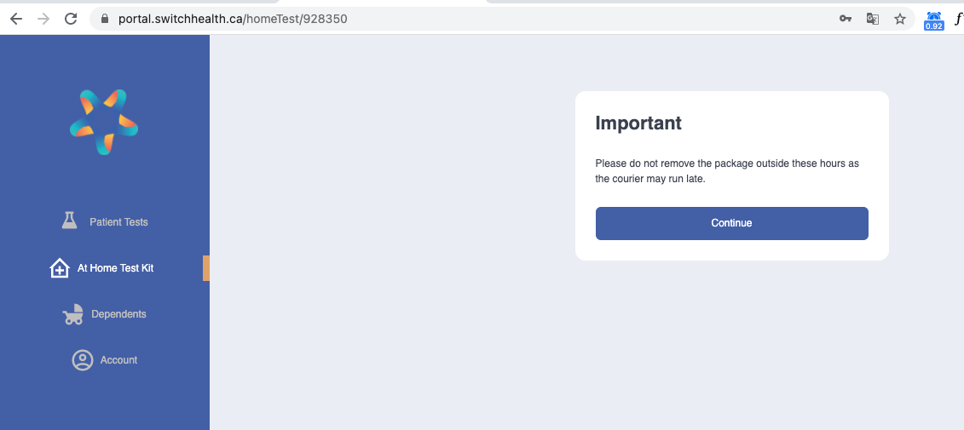Click the house-plus icon in the sidebar
Image resolution: width=964 pixels, height=430 pixels.
point(59,268)
